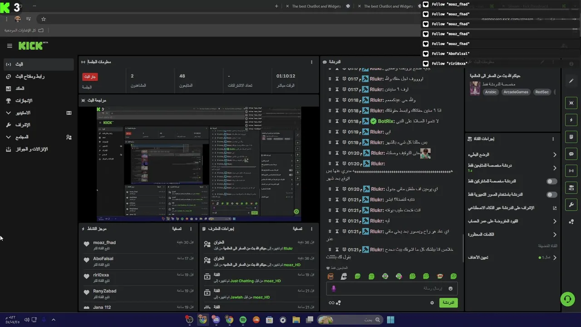Click the purple microphone icon in message box
581x327 pixels.
tap(334, 288)
